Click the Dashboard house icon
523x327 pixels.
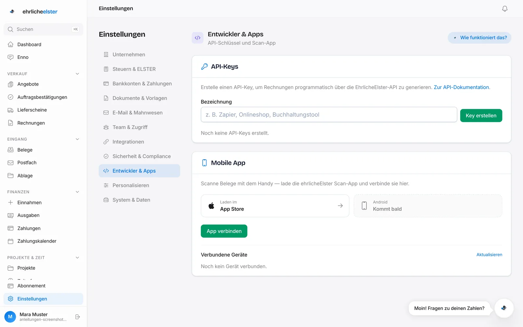10,44
